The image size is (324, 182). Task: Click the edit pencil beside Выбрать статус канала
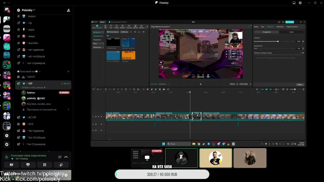[x=45, y=88]
